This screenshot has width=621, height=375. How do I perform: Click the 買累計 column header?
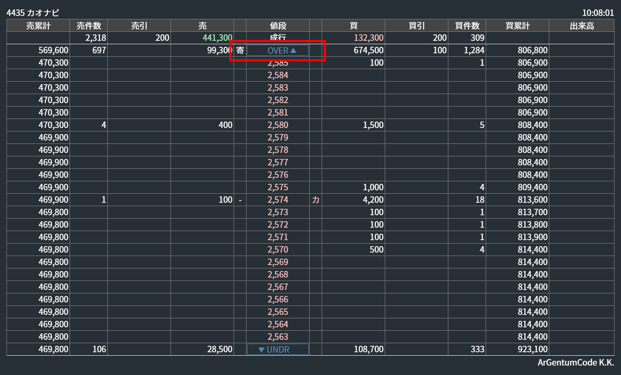click(x=517, y=26)
